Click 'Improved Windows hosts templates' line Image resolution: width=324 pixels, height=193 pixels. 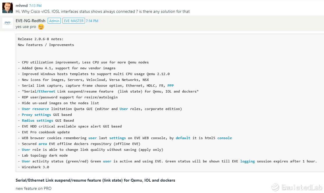pyautogui.click(x=94, y=74)
